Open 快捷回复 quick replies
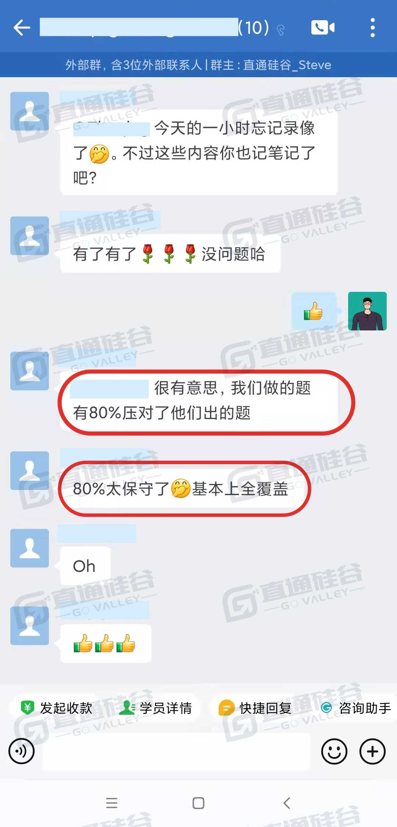 coord(255,708)
